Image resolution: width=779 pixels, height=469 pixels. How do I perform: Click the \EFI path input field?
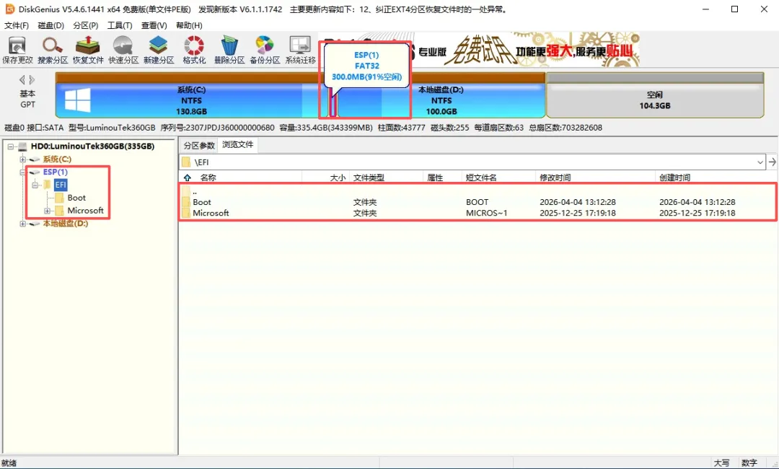[x=472, y=162]
